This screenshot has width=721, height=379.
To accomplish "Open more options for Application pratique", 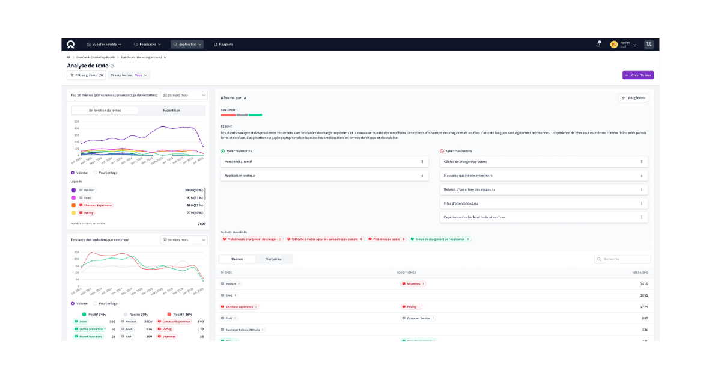I will pyautogui.click(x=422, y=175).
